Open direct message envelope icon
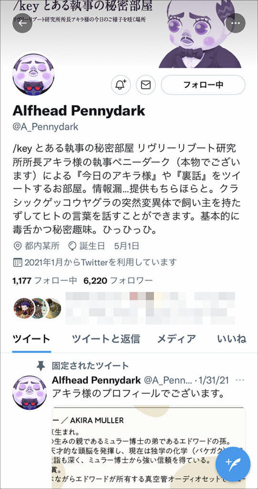The image size is (258, 489). pos(146,85)
